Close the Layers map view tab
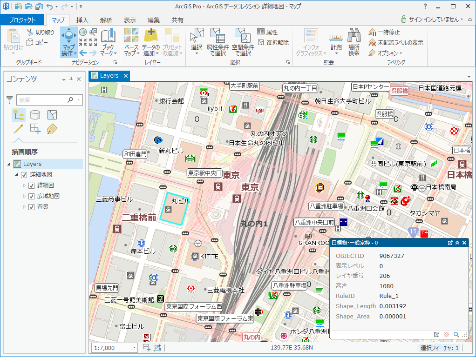The image size is (476, 357). coord(126,76)
